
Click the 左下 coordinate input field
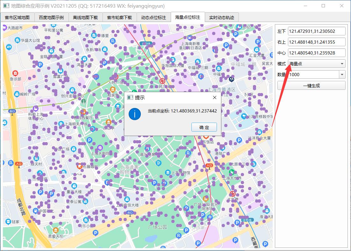point(317,31)
